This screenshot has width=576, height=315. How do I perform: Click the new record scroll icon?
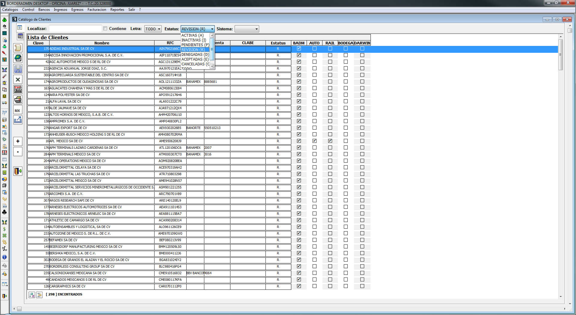coord(18,48)
